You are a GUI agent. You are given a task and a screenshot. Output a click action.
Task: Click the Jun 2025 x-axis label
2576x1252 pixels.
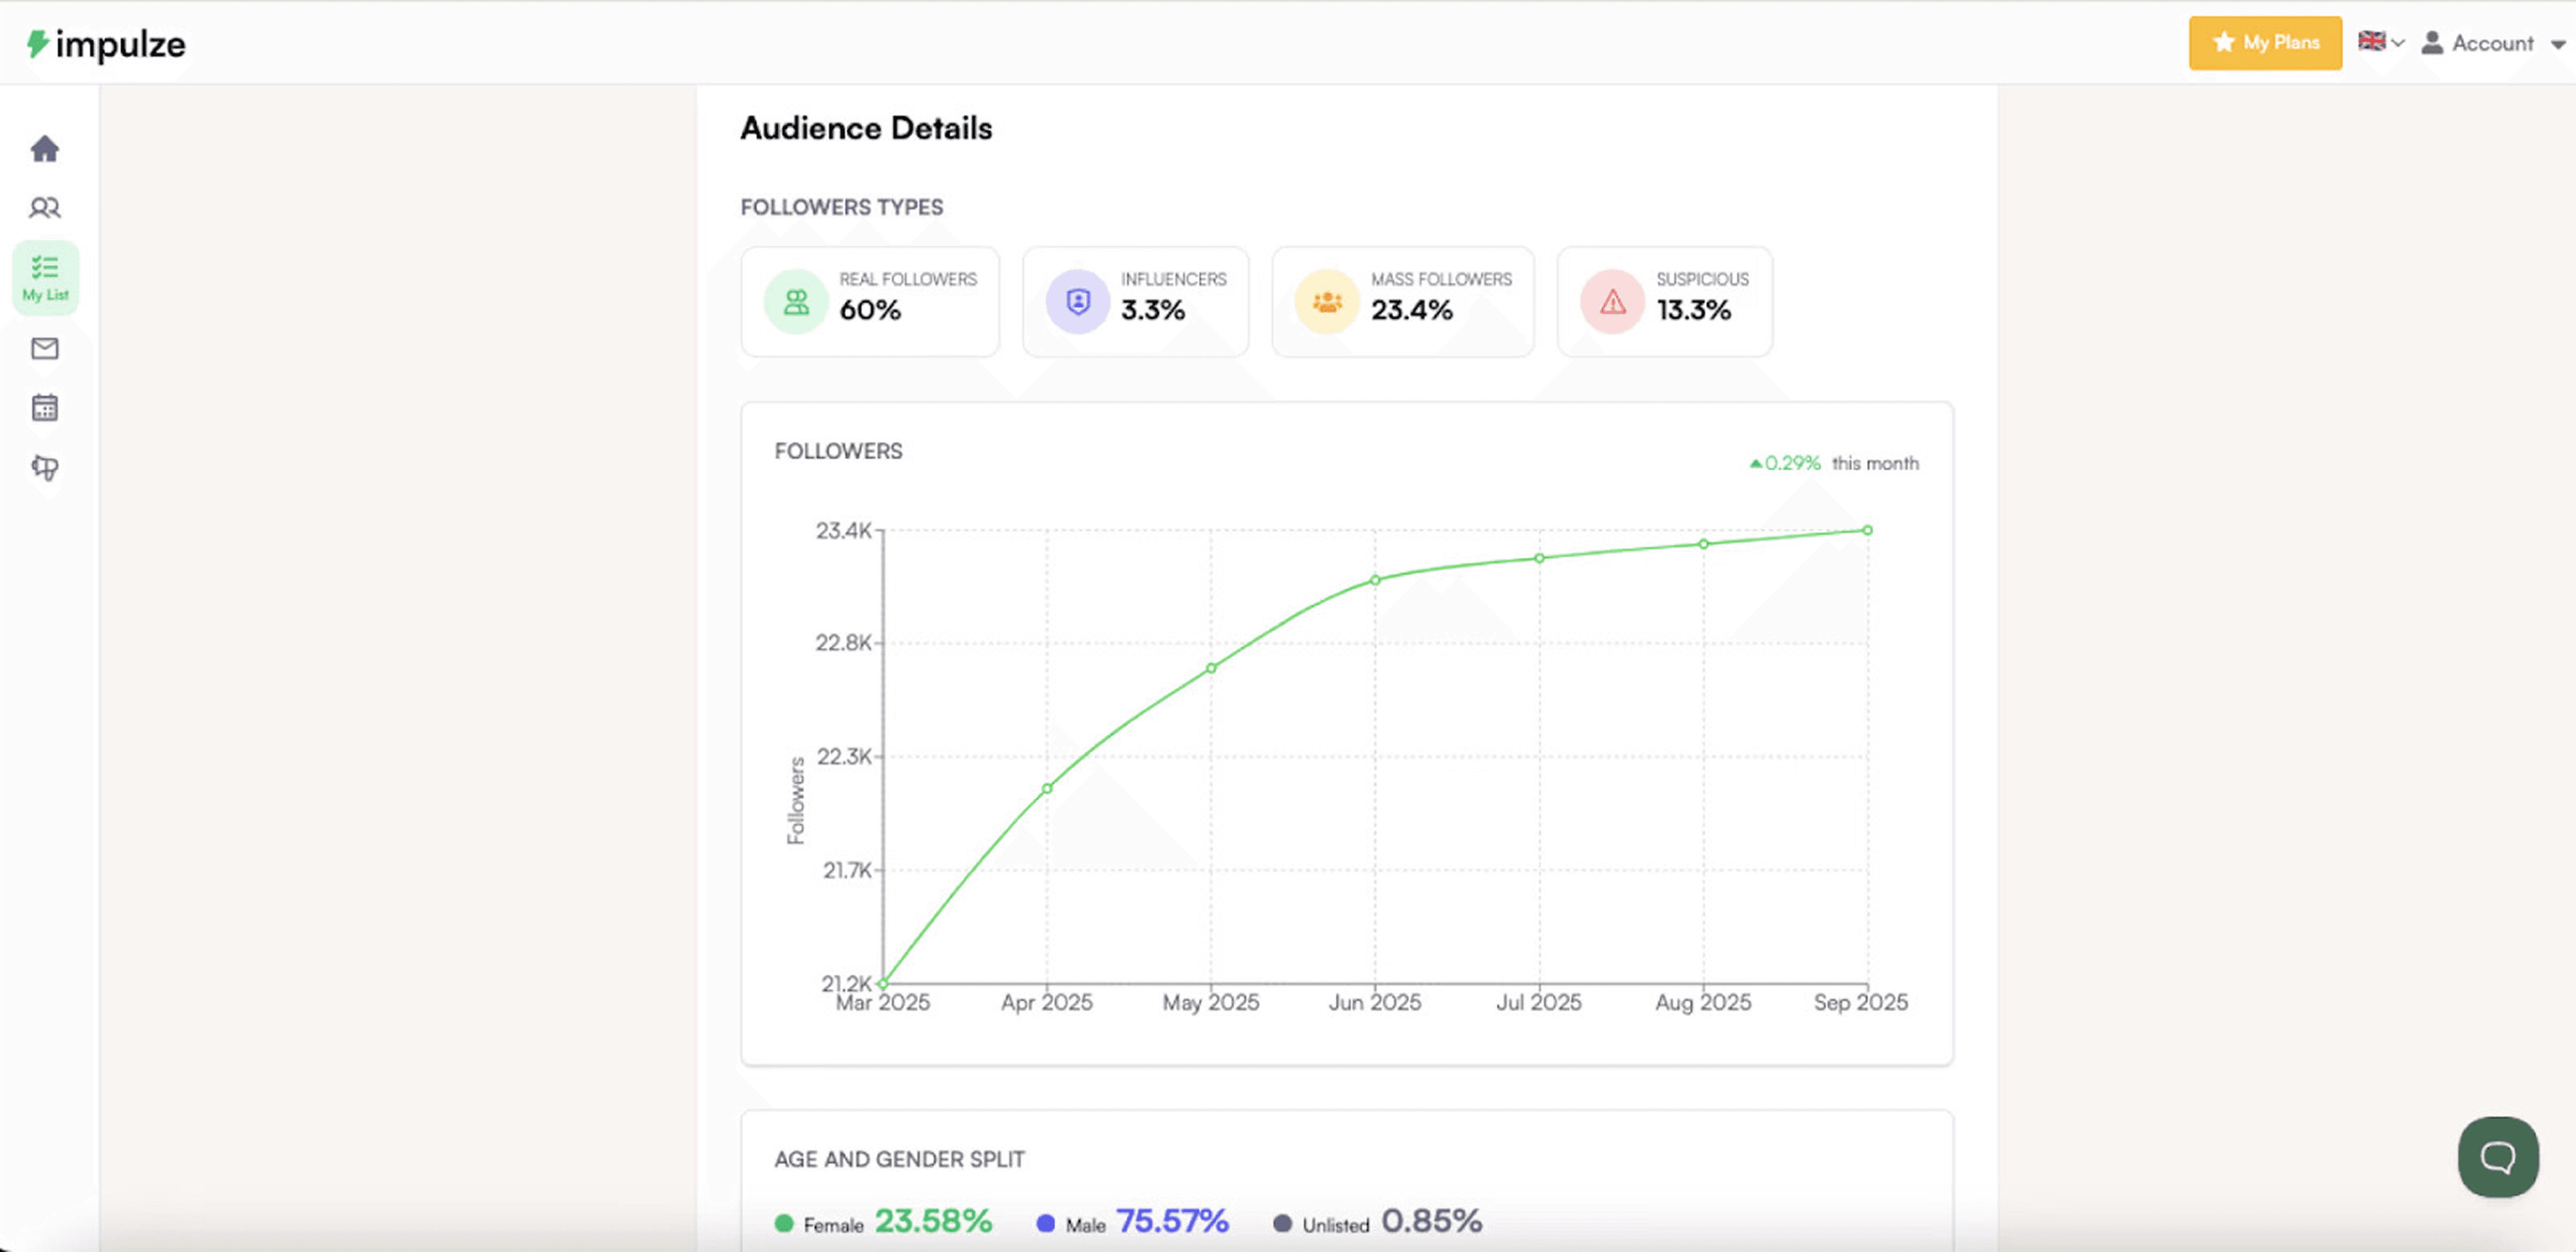click(1375, 1002)
